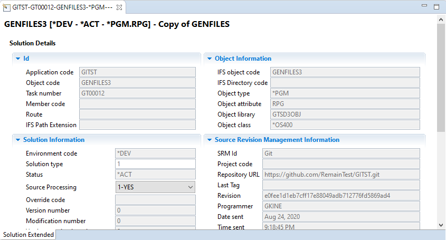Click the Object library field
The width and height of the screenshot is (446, 240).
point(345,114)
